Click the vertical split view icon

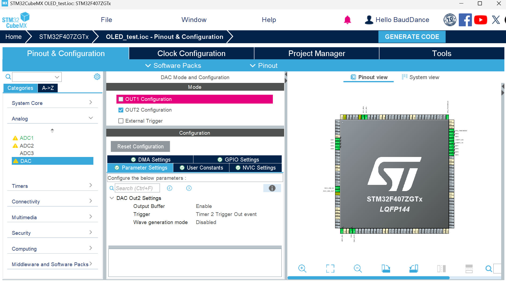tap(441, 268)
